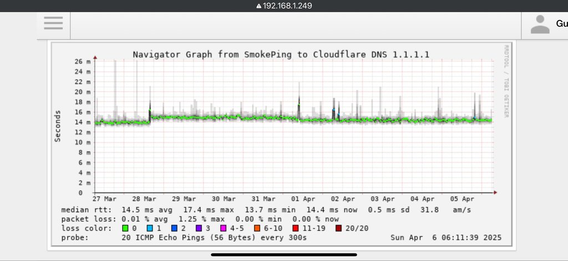The width and height of the screenshot is (568, 261).
Task: Click the 'Seconds' y-axis title
Action: (x=58, y=126)
